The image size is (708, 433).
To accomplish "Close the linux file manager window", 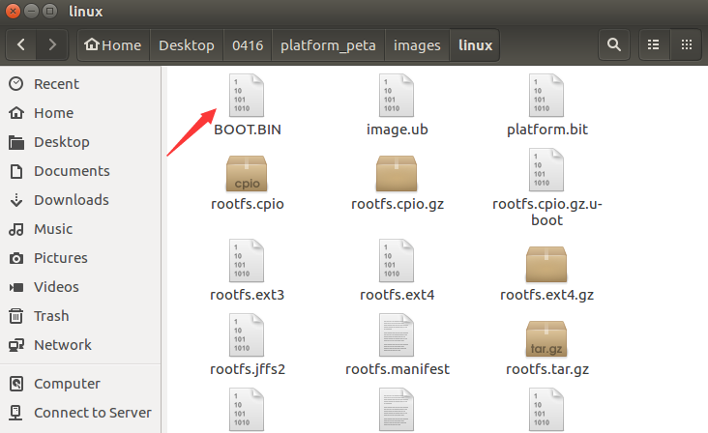I will point(14,11).
